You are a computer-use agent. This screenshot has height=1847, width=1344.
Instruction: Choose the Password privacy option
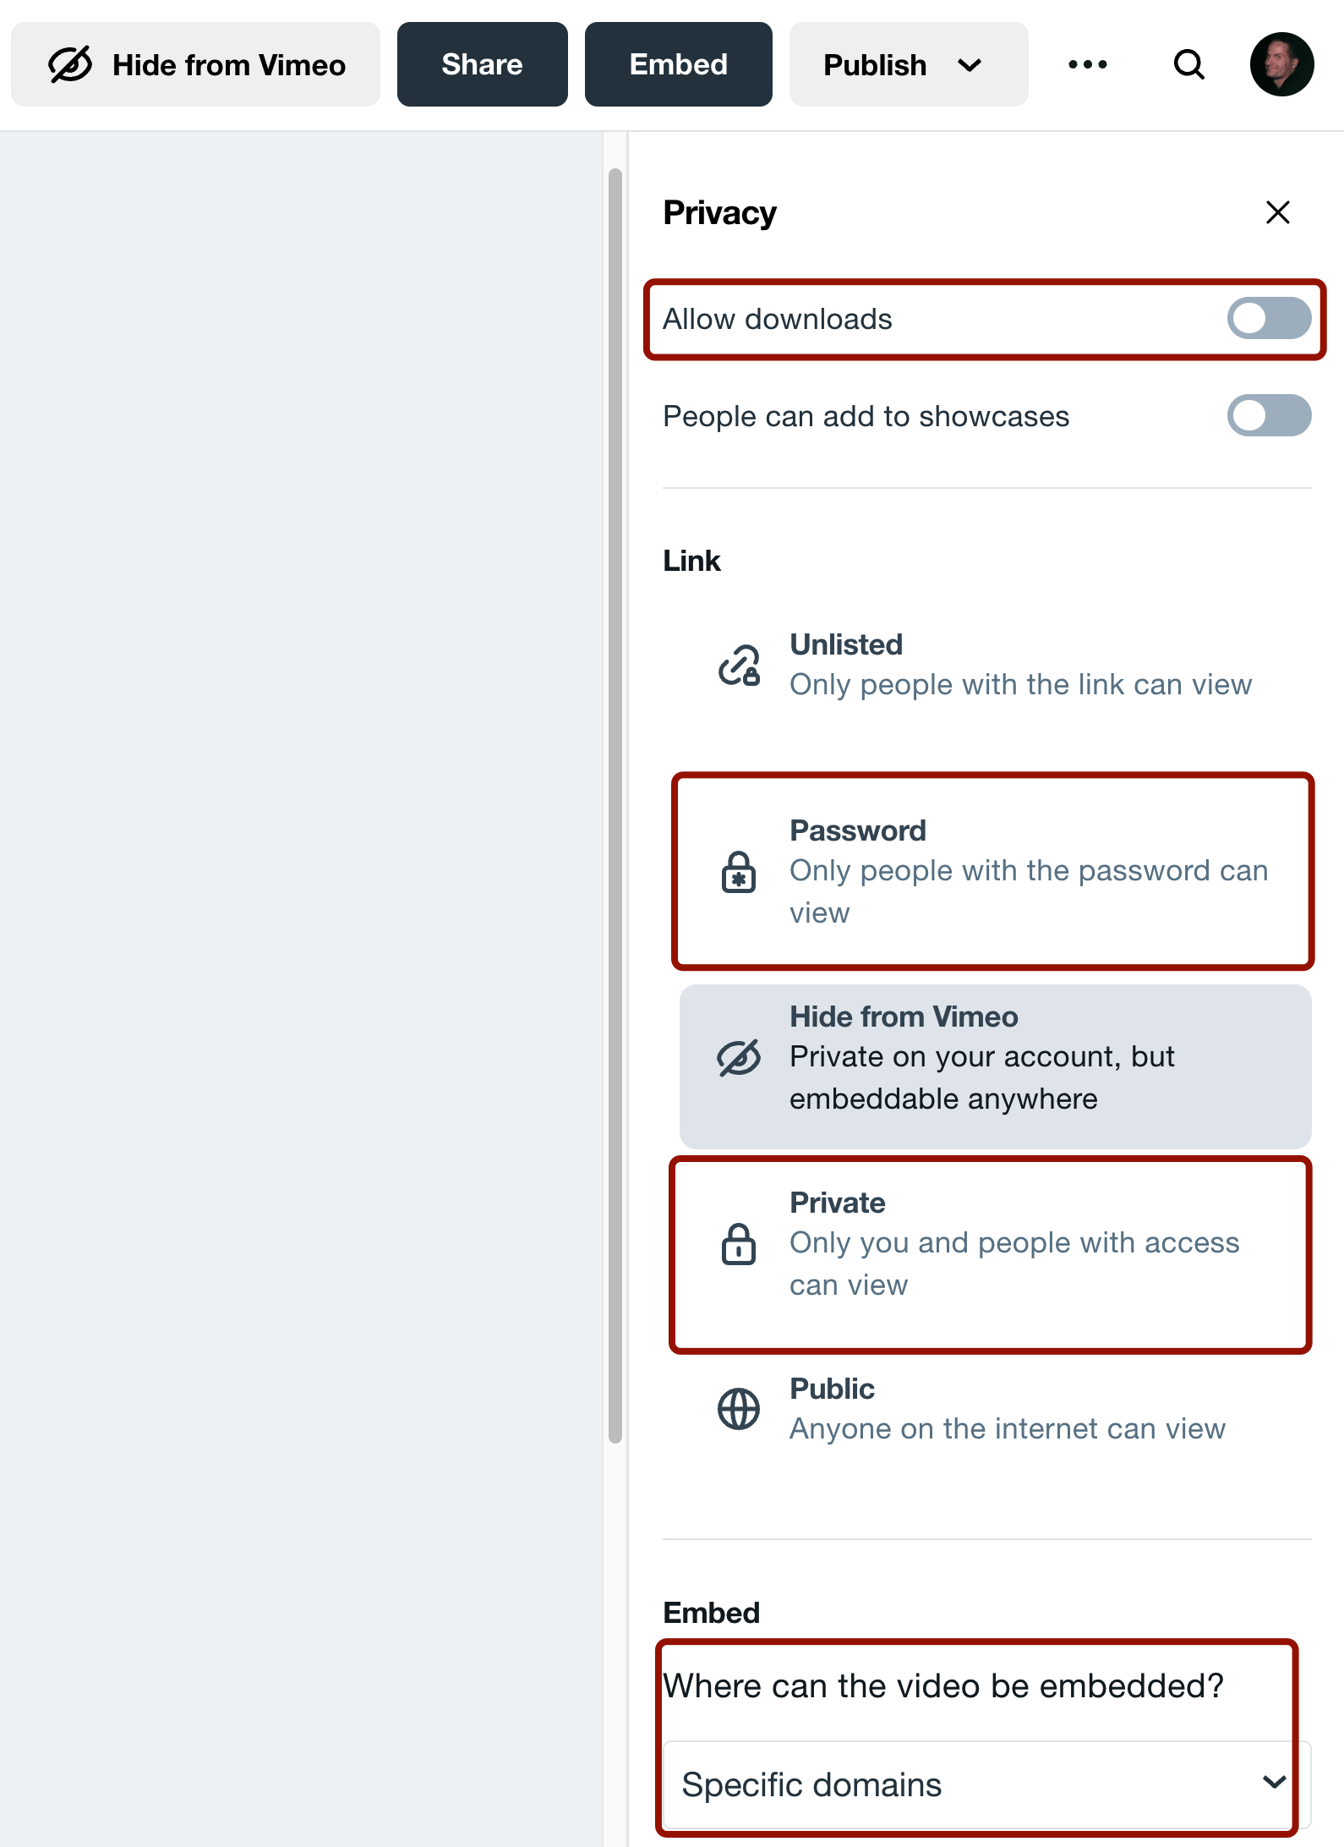tap(995, 872)
